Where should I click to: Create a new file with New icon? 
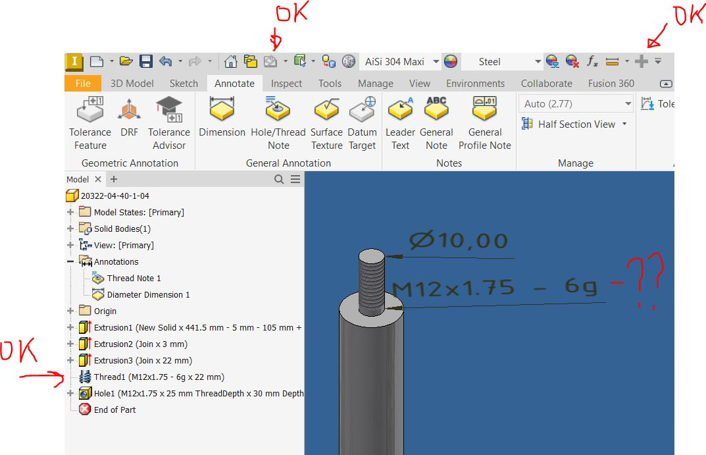point(96,62)
